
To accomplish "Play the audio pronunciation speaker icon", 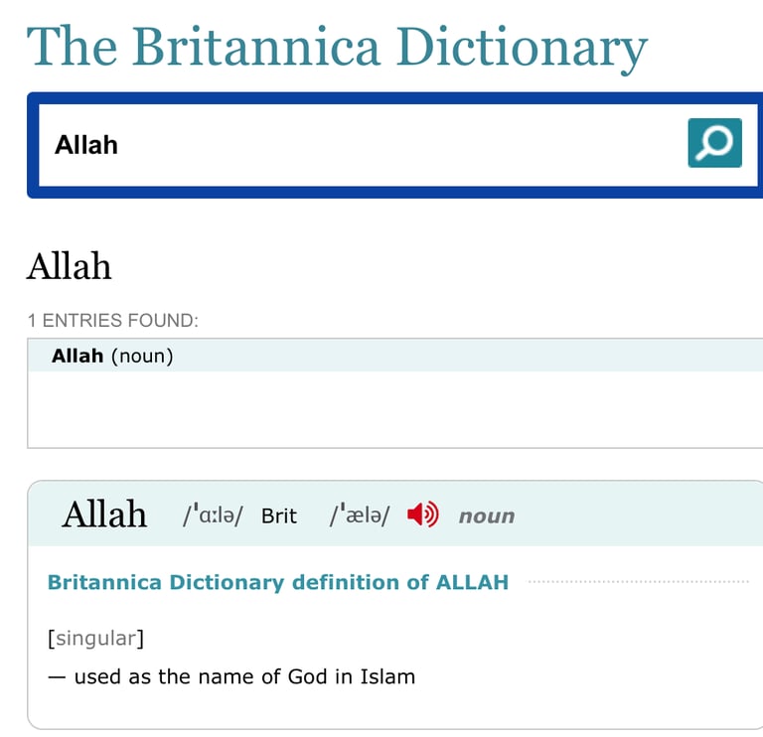I will click(422, 515).
